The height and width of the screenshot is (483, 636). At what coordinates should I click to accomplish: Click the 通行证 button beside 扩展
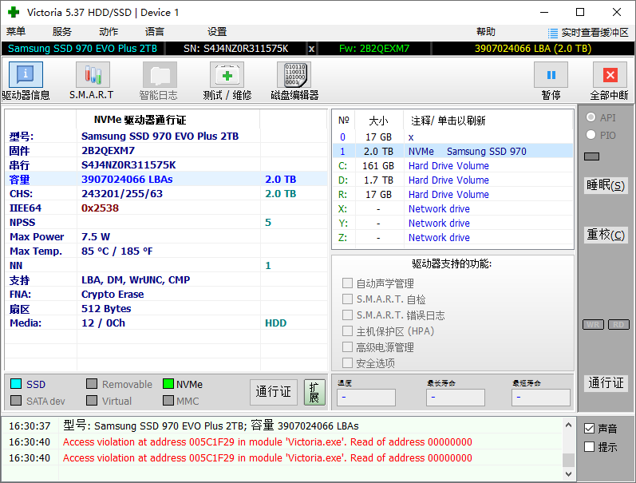274,392
